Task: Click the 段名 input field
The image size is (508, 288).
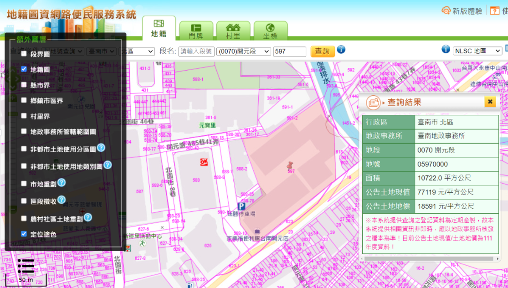Action: 196,51
